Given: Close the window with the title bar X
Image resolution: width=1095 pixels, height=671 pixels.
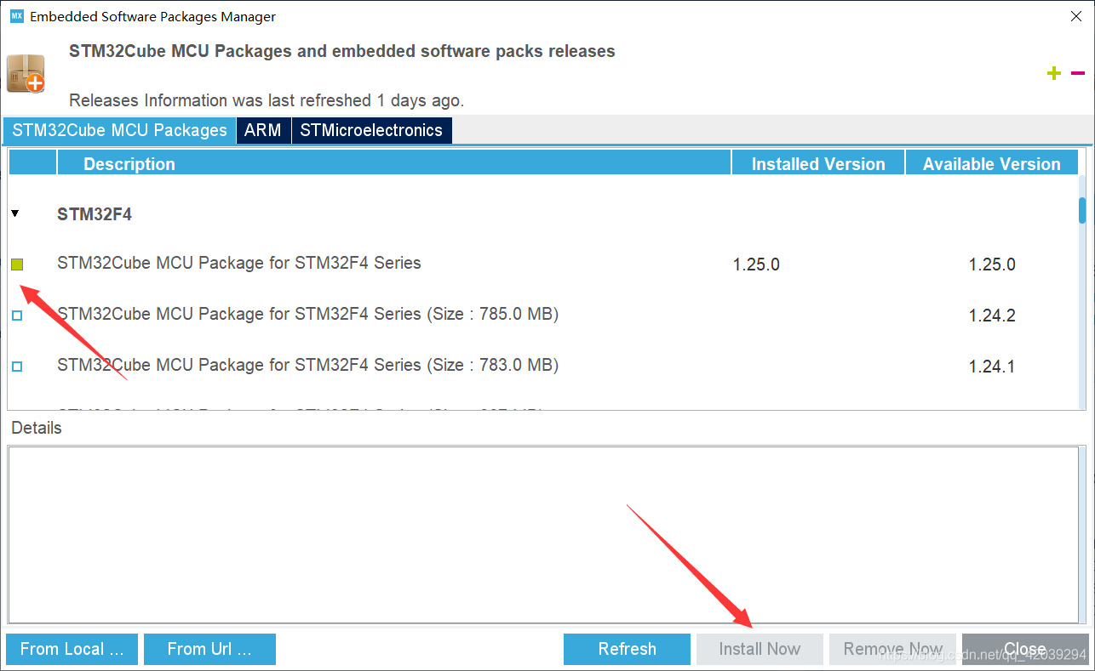Looking at the screenshot, I should (1075, 16).
